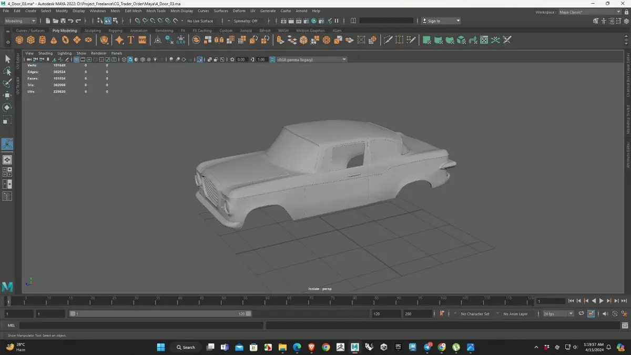Click the undo arrow in status line
This screenshot has height=355, width=631.
(x=71, y=21)
